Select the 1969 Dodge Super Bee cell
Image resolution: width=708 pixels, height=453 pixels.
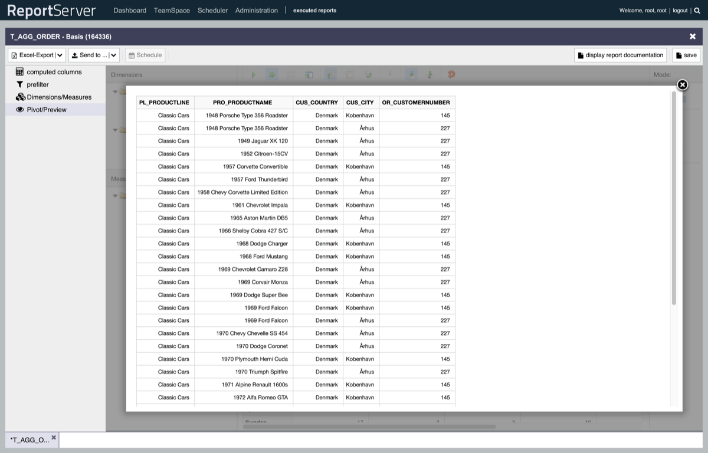[x=244, y=295]
